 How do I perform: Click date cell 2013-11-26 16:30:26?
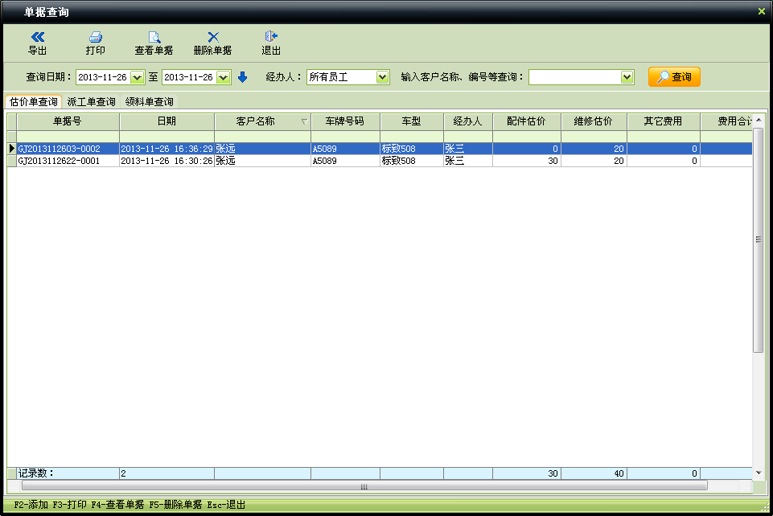(167, 161)
